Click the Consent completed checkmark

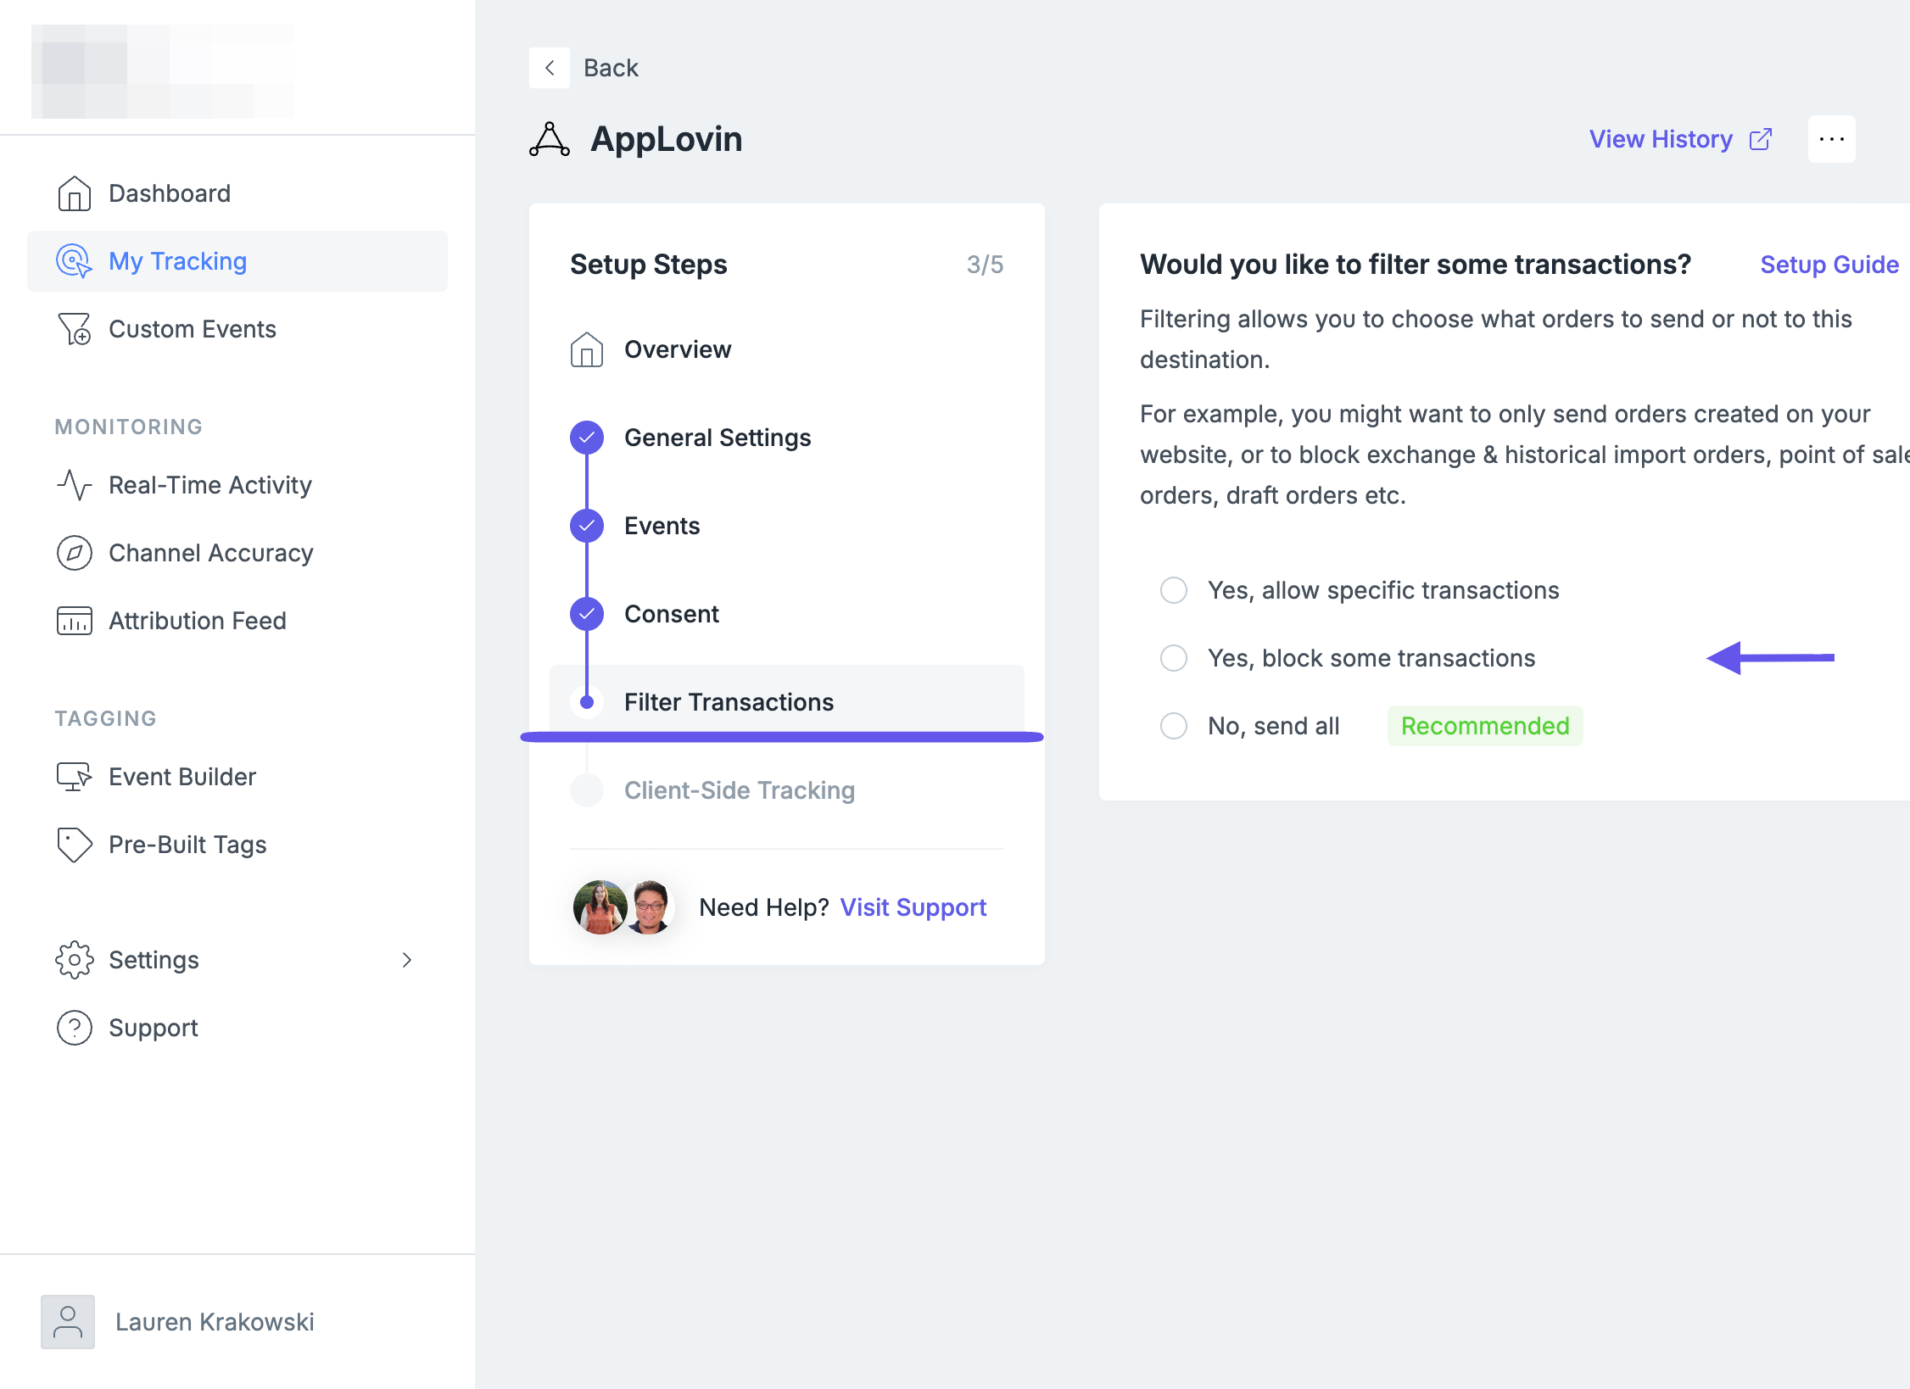pyautogui.click(x=587, y=614)
